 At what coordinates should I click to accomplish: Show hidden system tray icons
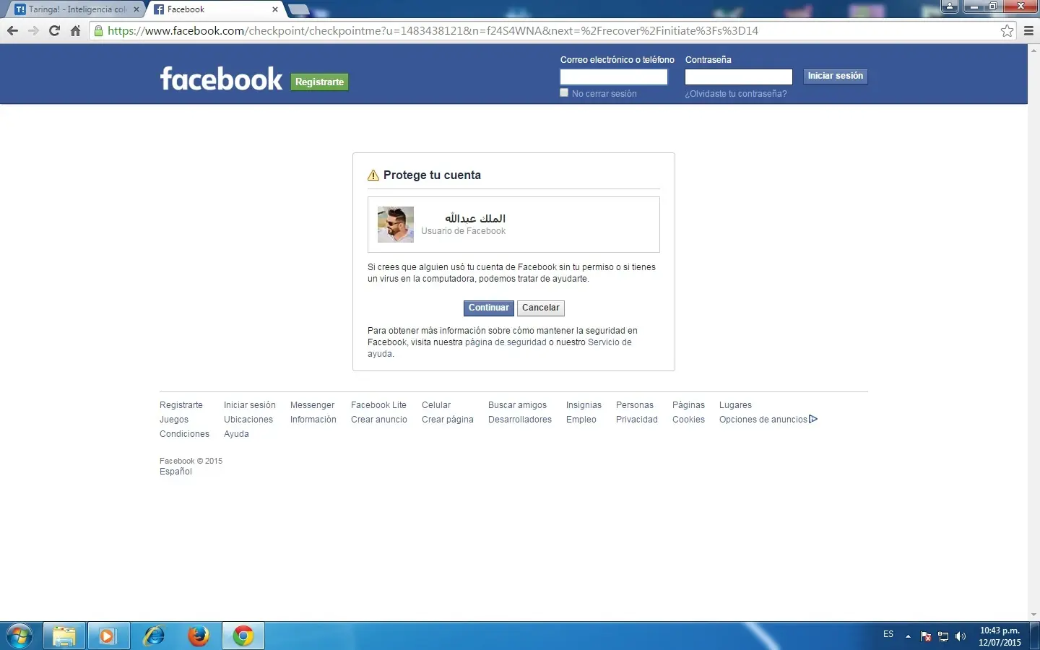908,636
